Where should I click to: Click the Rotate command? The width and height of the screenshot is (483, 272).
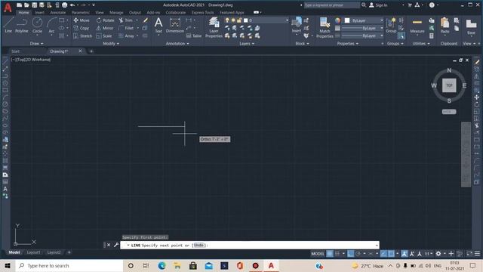[x=105, y=20]
